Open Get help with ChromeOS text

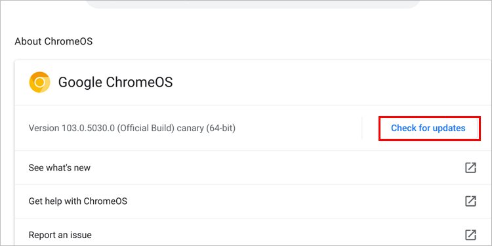tap(78, 201)
